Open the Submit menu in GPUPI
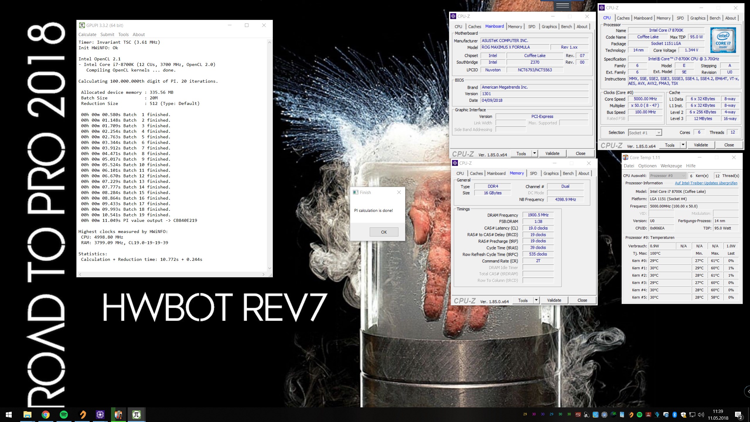750x422 pixels. 107,34
